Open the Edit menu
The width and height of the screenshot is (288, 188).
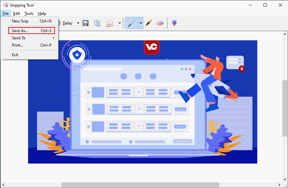click(16, 14)
